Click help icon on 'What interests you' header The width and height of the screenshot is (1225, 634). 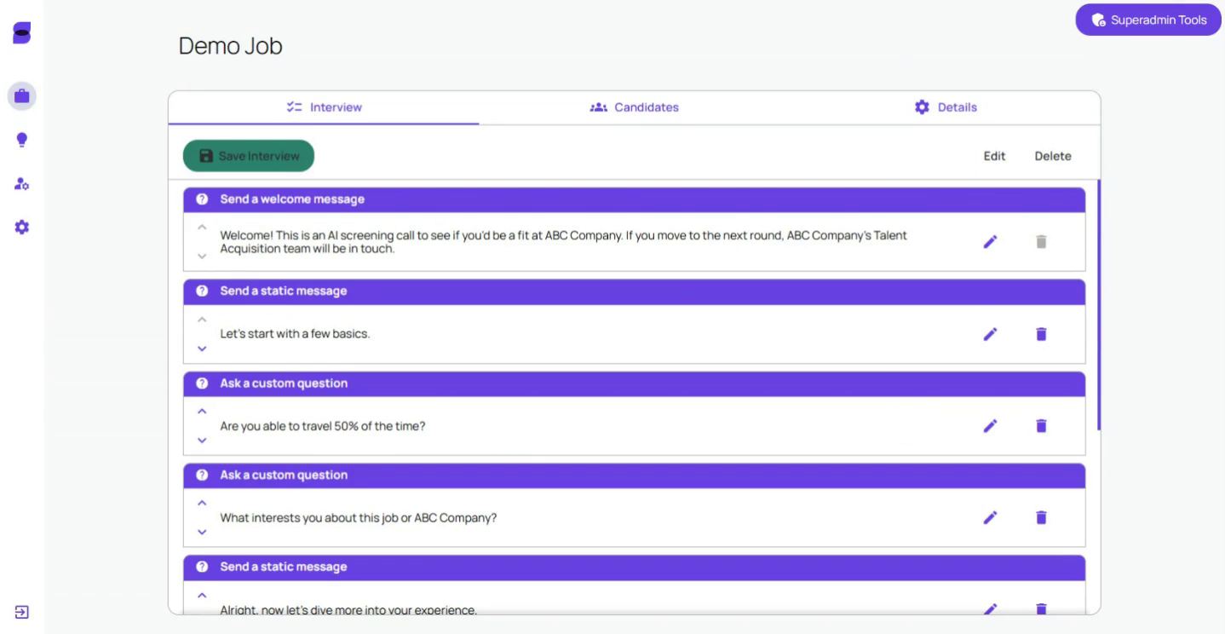pos(202,475)
